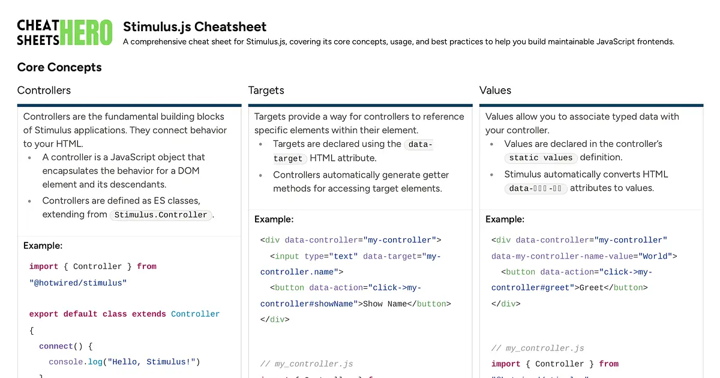Select the Controllers card title

(44, 91)
